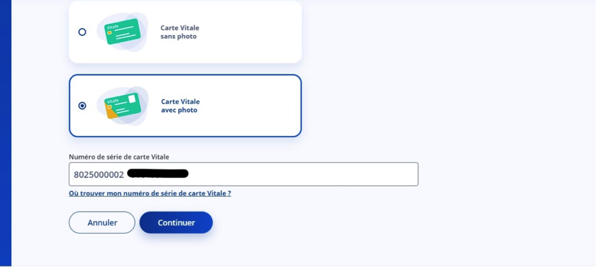Focus the Numéro de série de carte Vitale field
Image resolution: width=596 pixels, height=280 pixels.
243,174
